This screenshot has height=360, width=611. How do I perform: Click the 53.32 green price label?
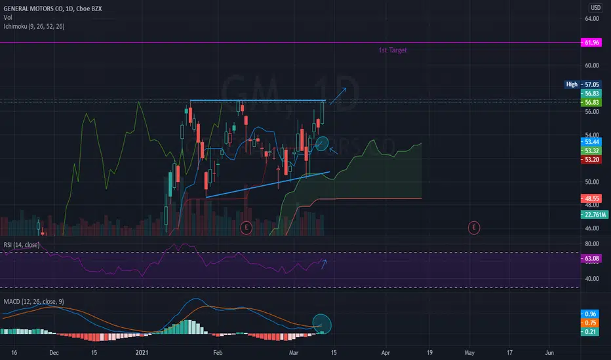pos(591,151)
